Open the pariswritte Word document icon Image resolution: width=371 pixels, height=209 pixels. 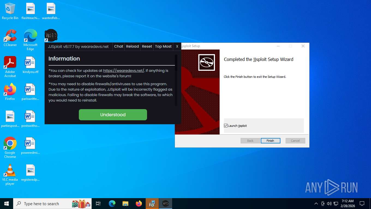[x=31, y=92]
